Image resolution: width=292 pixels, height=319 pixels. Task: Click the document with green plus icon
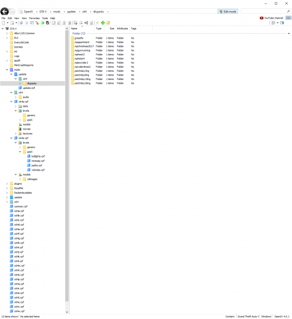click(x=12, y=23)
